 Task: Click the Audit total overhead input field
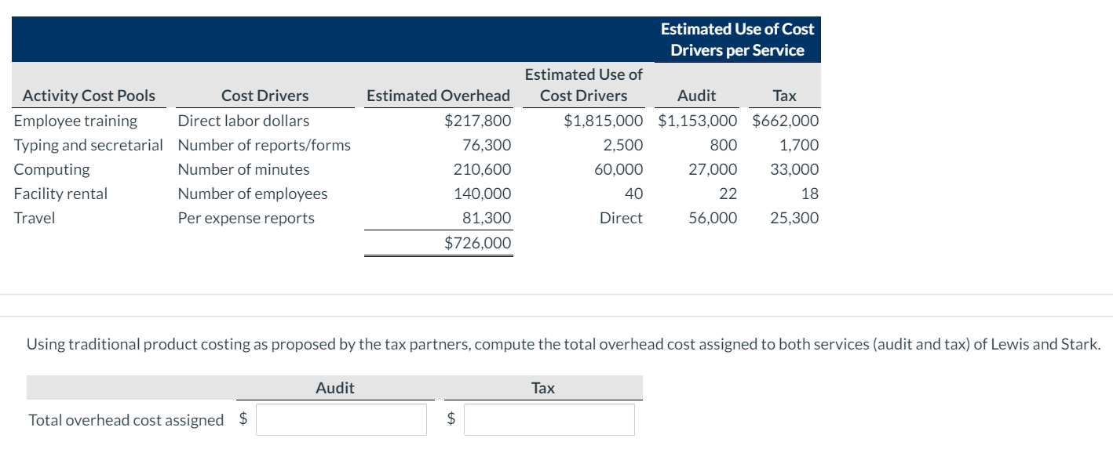[x=342, y=419]
